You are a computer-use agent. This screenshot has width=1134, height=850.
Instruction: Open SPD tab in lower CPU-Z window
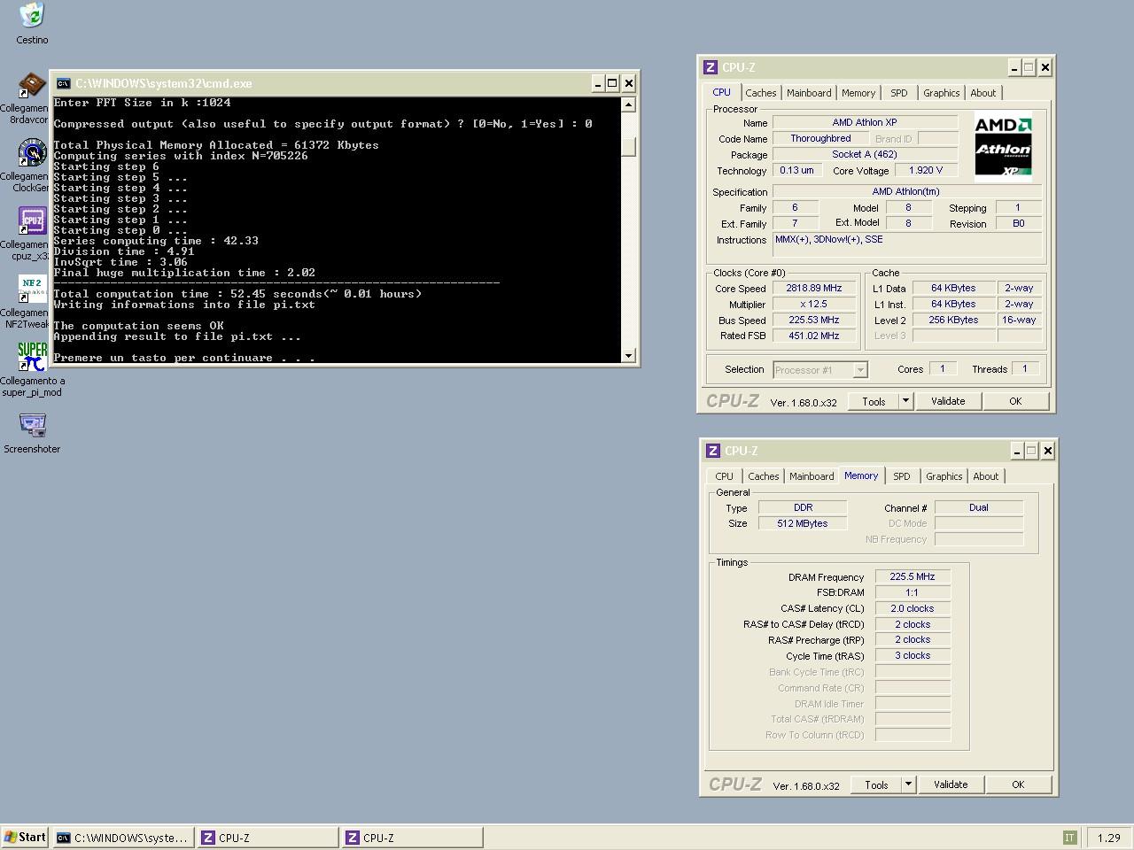tap(902, 476)
